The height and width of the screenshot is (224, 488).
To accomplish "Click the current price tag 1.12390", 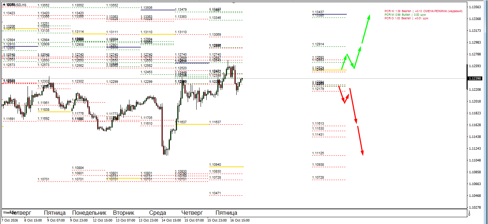I will tap(474, 78).
